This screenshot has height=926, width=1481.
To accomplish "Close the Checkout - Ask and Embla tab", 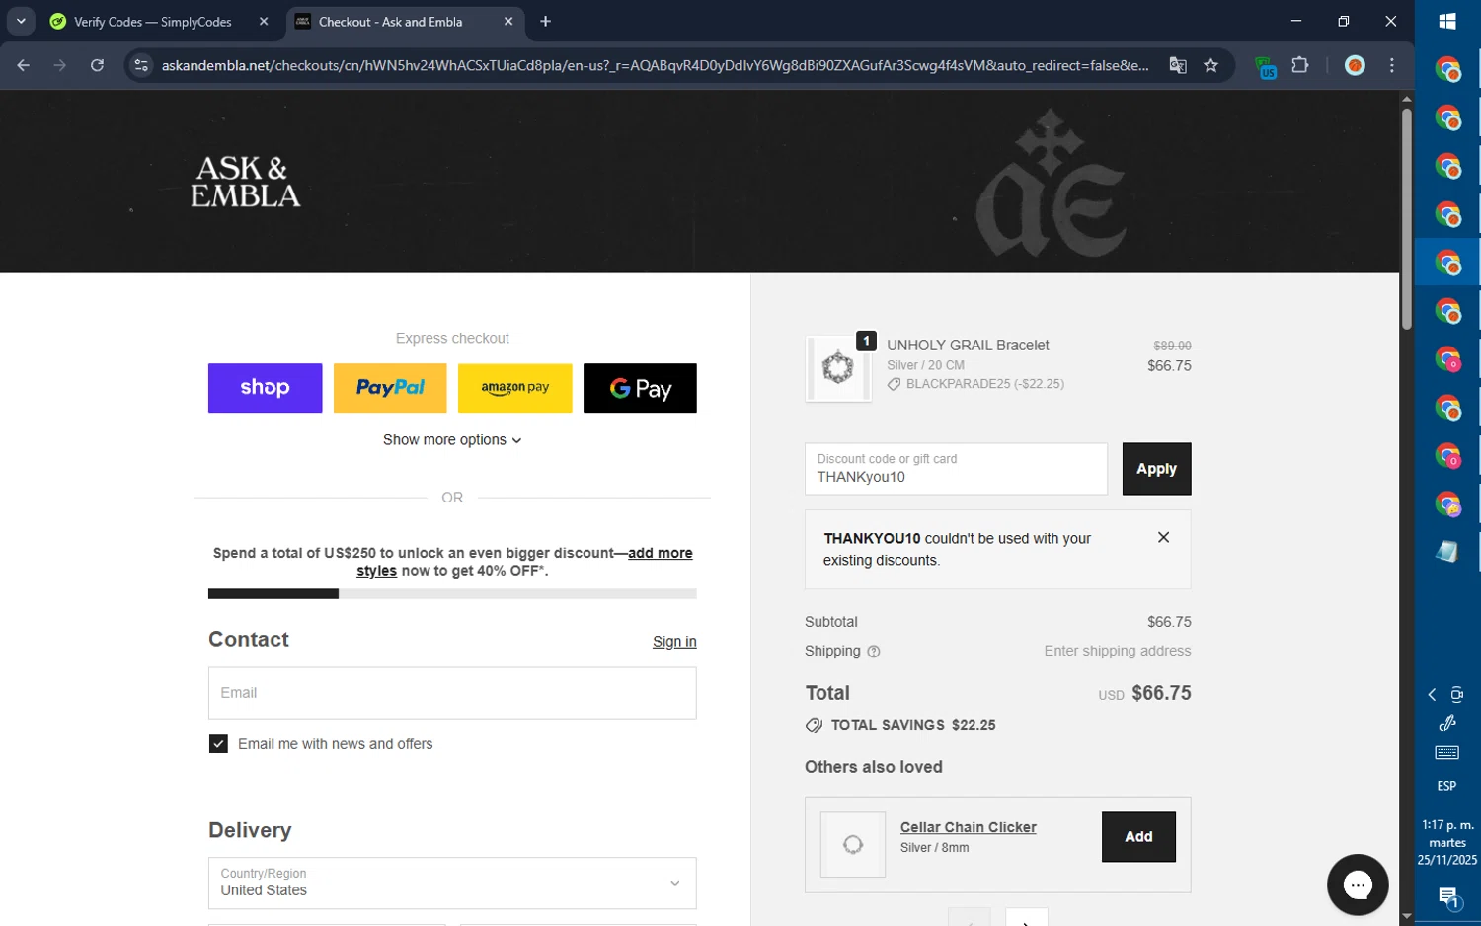I will click(507, 22).
